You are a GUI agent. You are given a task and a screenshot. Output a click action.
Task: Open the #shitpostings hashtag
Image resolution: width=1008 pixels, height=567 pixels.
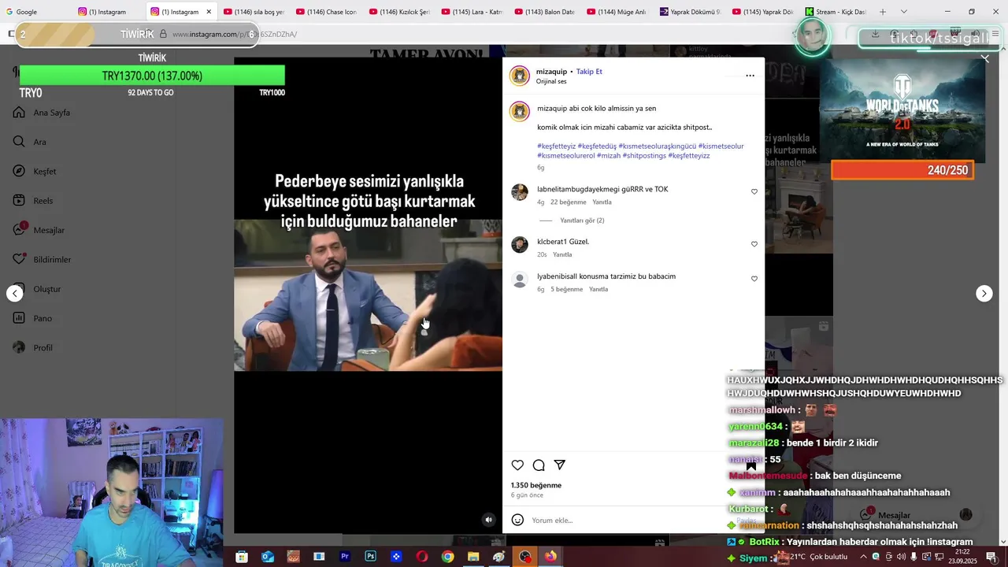644,155
